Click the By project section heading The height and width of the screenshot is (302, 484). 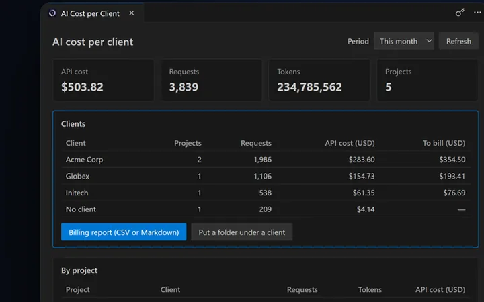79,270
